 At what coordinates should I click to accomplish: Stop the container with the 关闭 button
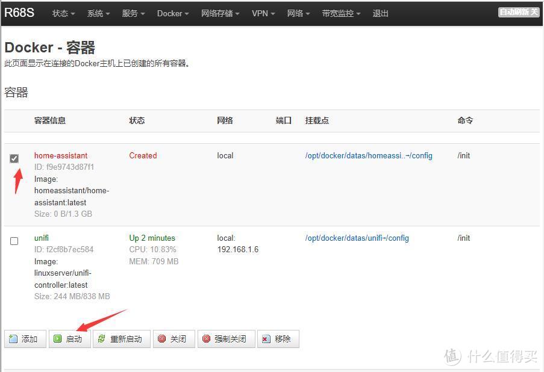coord(174,339)
